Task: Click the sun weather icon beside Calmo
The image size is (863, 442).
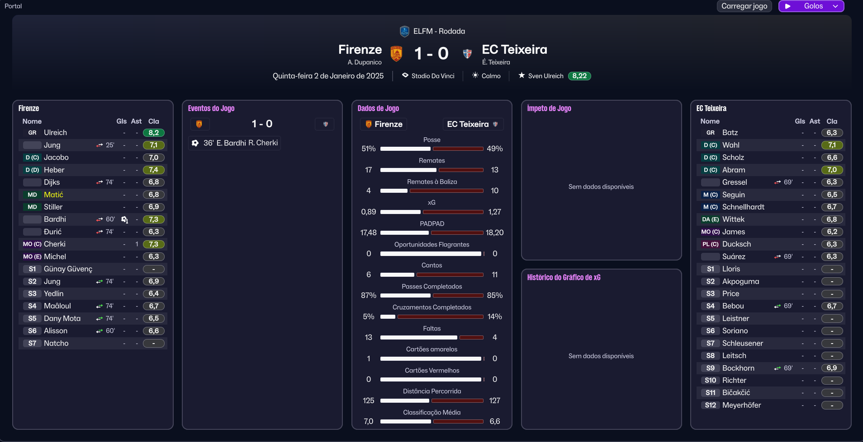Action: (475, 75)
